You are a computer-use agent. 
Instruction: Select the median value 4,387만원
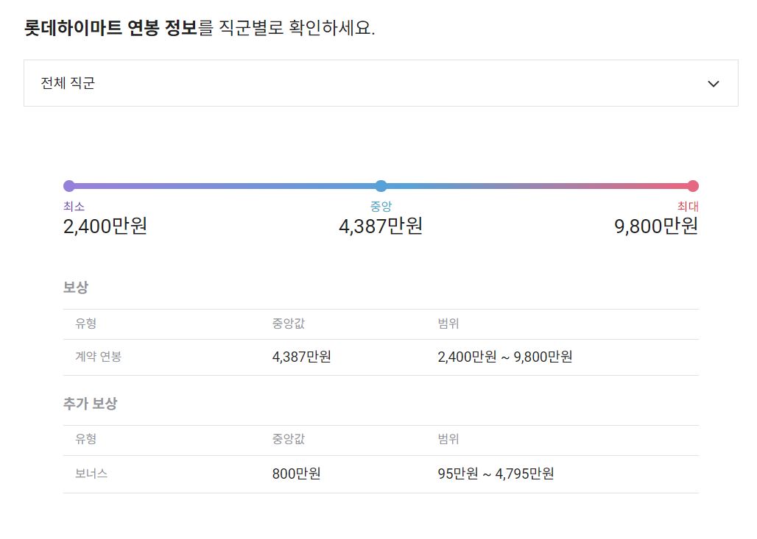point(380,227)
